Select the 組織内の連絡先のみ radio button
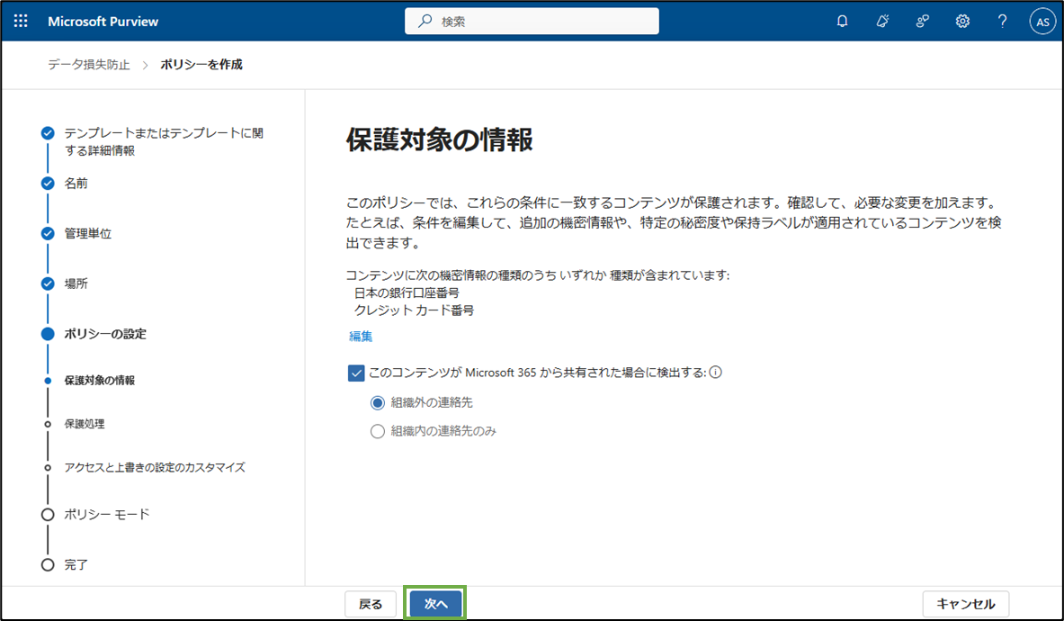Viewport: 1064px width, 621px height. tap(377, 432)
